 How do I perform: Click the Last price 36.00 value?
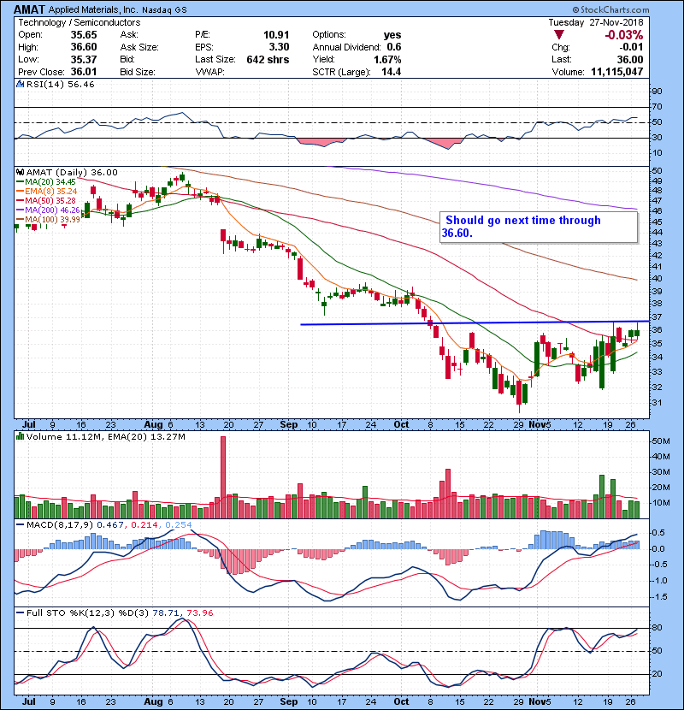click(630, 59)
